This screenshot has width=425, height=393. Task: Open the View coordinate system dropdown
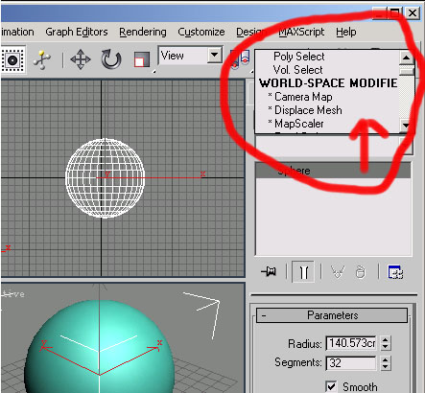[215, 56]
